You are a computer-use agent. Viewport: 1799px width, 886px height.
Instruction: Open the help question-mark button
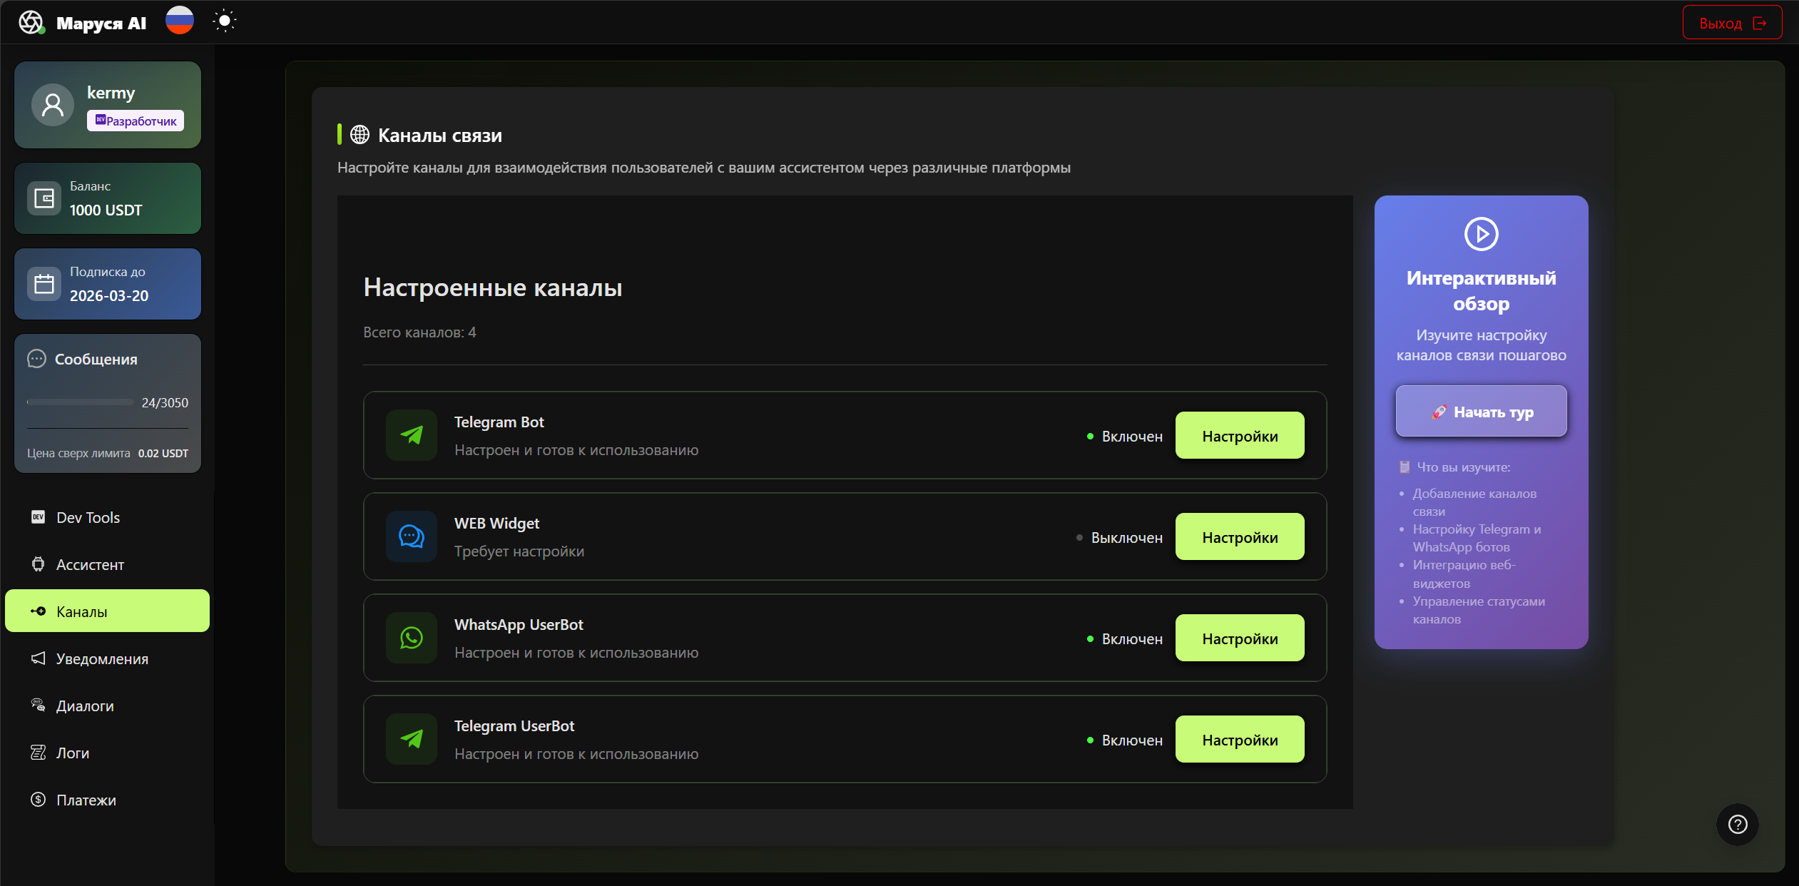coord(1738,825)
